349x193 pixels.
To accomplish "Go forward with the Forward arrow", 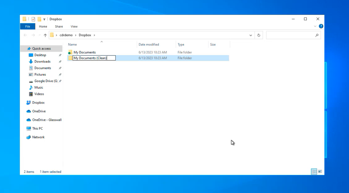I will (33, 35).
